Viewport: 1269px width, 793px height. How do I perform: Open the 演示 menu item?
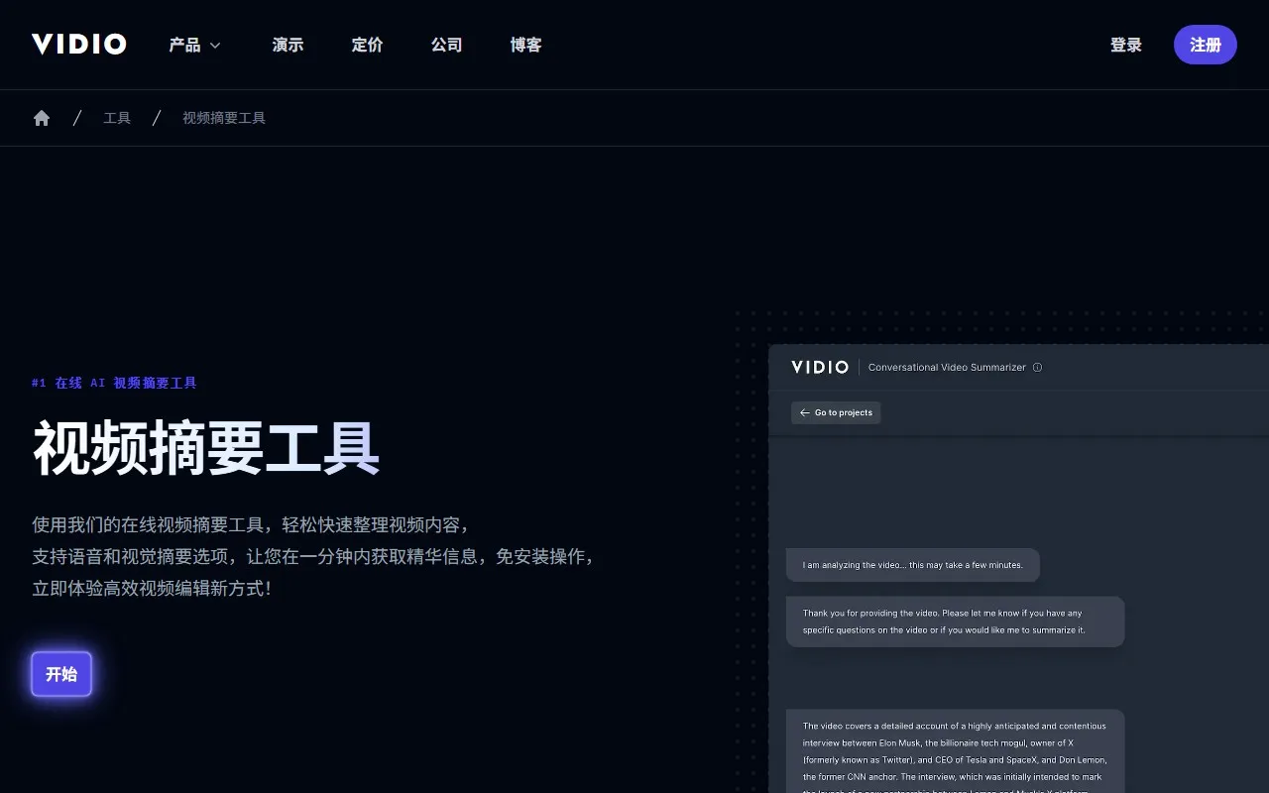[288, 45]
